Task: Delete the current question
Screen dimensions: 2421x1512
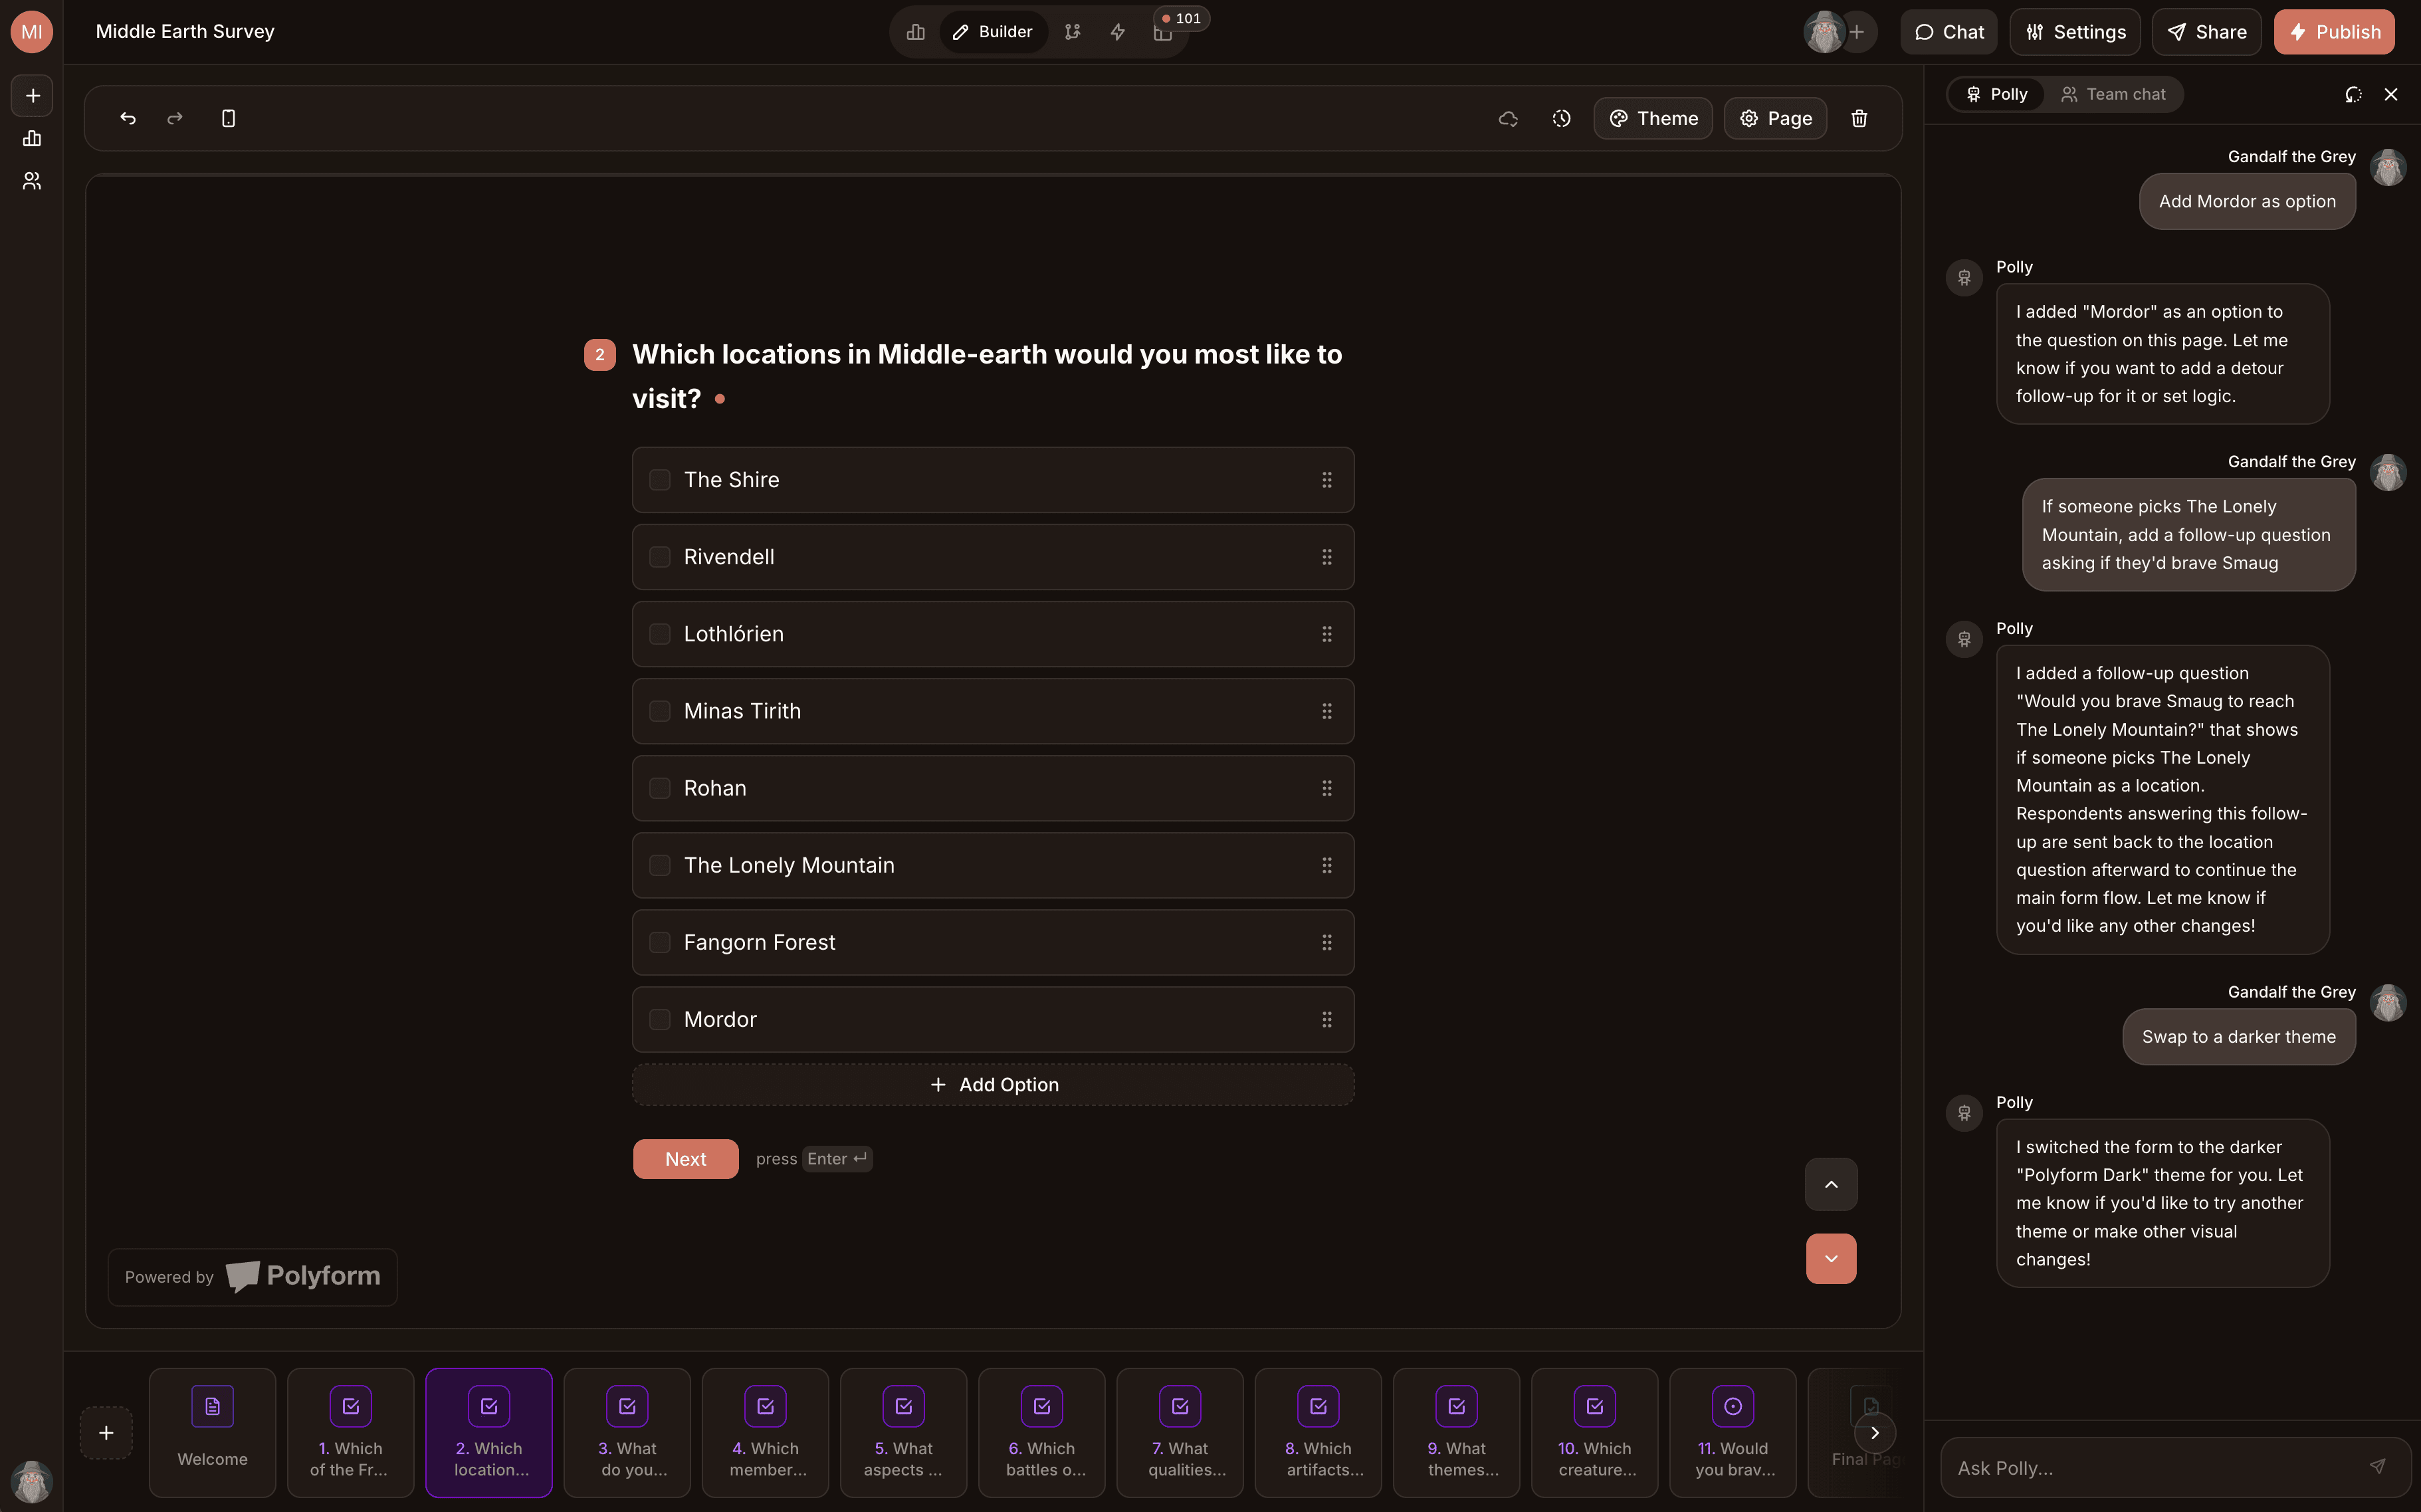Action: pyautogui.click(x=1858, y=118)
